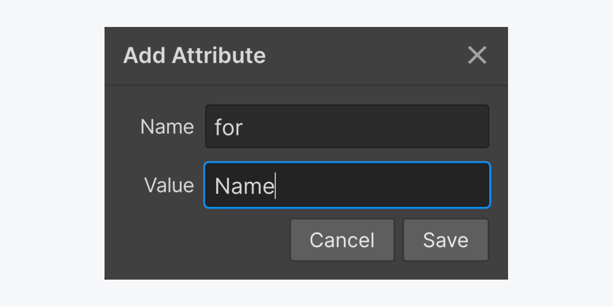This screenshot has width=613, height=307.
Task: Click the Name label
Action: [167, 126]
